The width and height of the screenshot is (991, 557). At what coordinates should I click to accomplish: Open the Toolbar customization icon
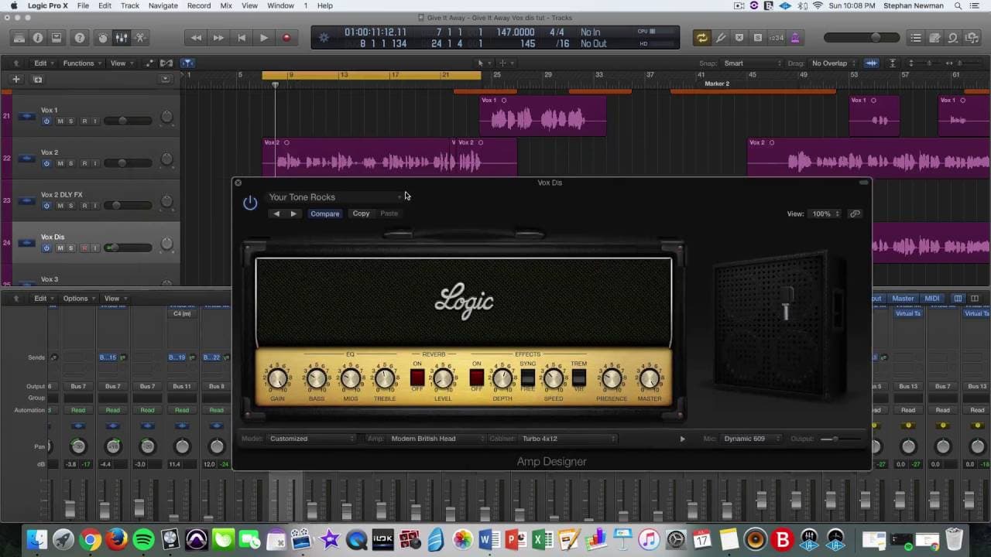tap(57, 37)
